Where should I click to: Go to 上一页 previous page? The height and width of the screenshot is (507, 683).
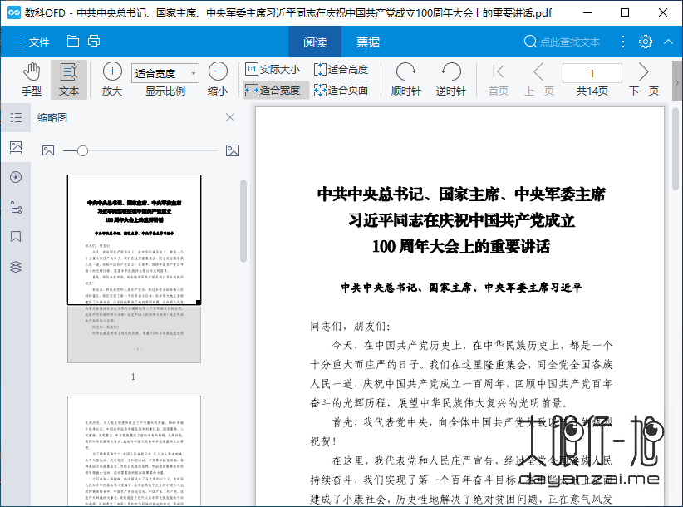click(538, 79)
